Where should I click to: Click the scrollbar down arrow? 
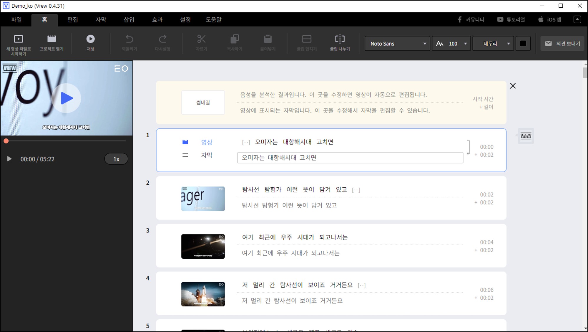pyautogui.click(x=585, y=328)
